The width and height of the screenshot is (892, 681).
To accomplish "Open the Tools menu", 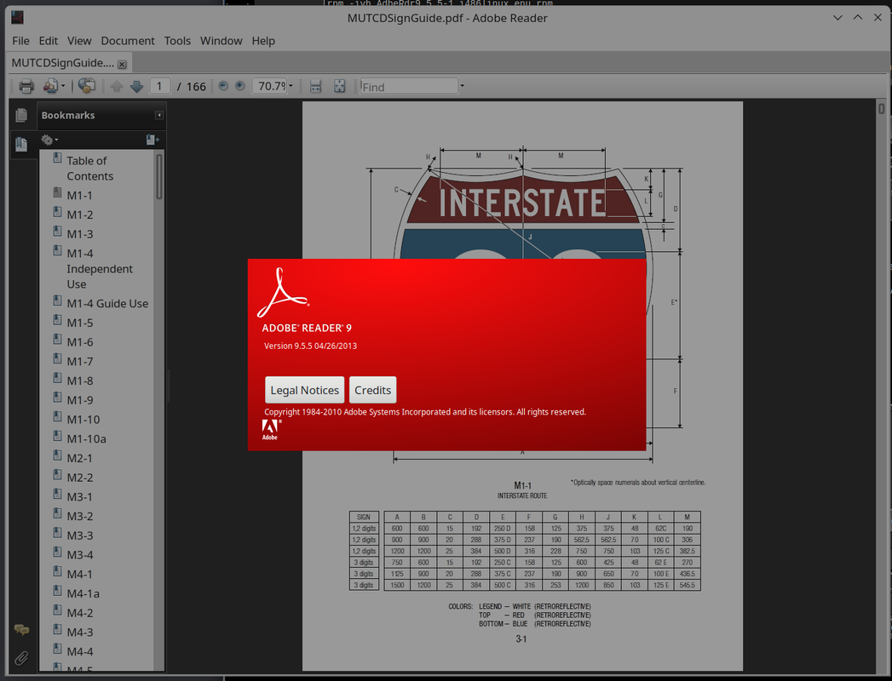I will click(x=177, y=41).
